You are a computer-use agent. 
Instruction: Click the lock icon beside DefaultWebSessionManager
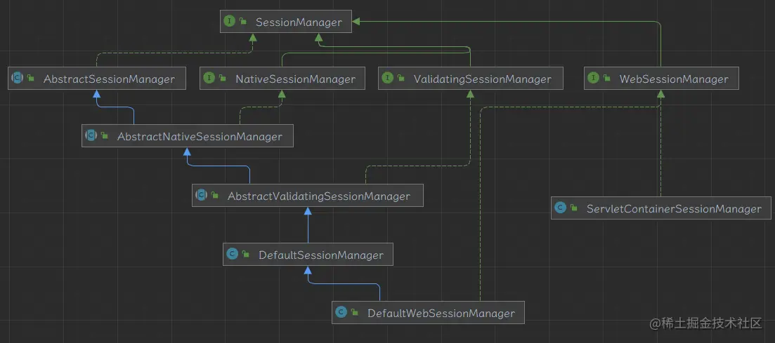(x=354, y=312)
